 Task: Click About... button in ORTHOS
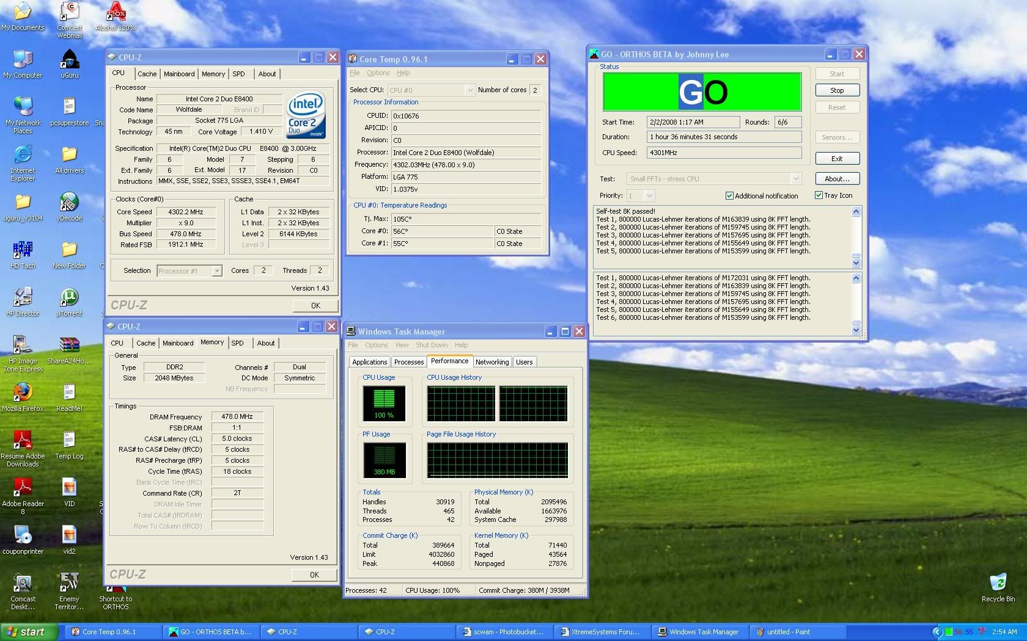pos(837,179)
